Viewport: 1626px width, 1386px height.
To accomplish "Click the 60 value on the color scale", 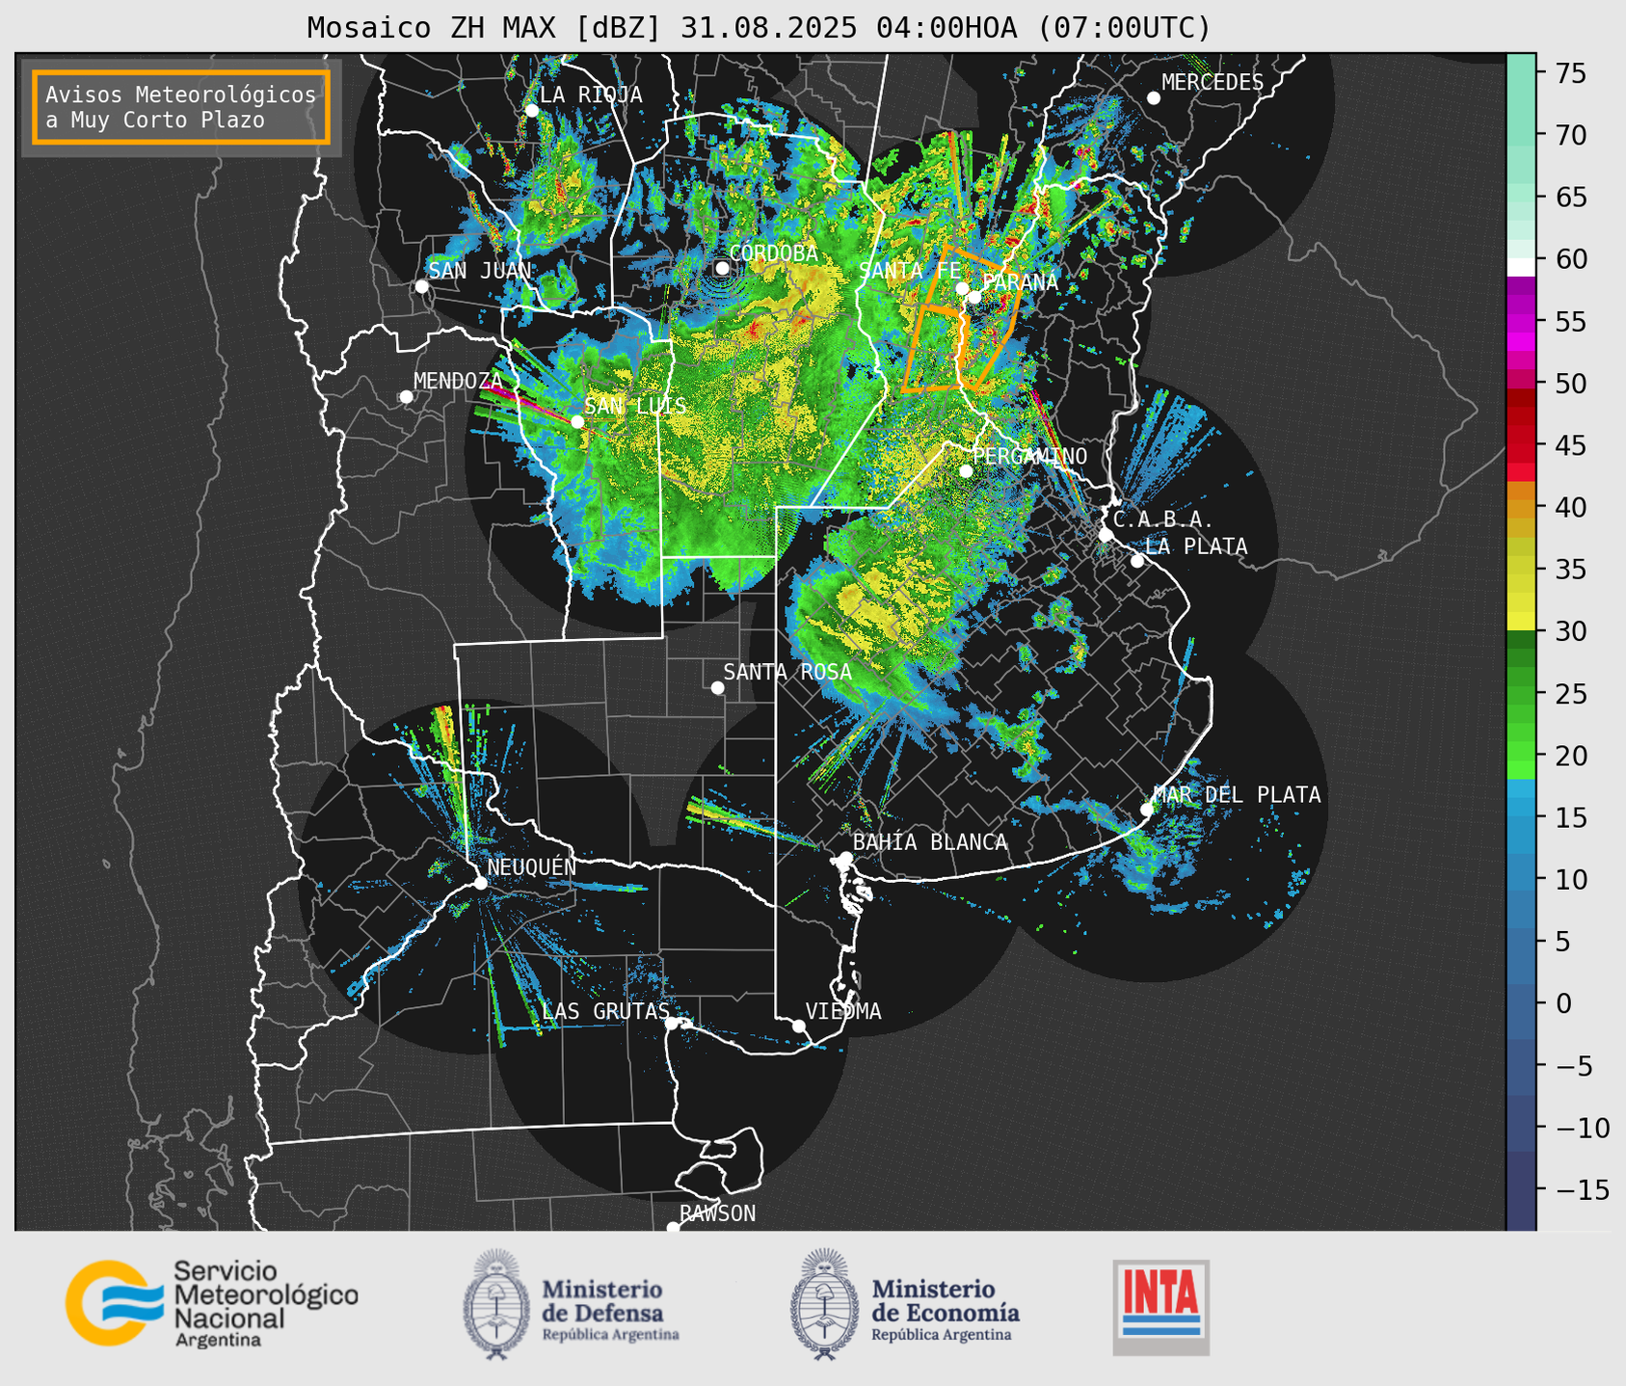I will click(1570, 259).
